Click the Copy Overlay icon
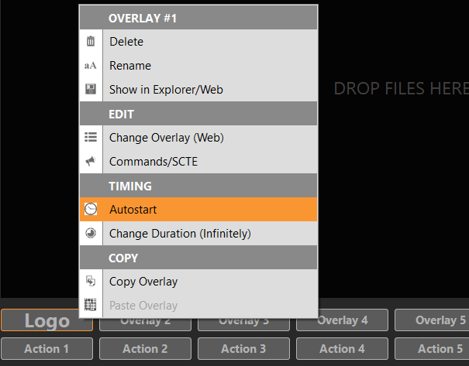Image resolution: width=469 pixels, height=366 pixels. (x=91, y=282)
